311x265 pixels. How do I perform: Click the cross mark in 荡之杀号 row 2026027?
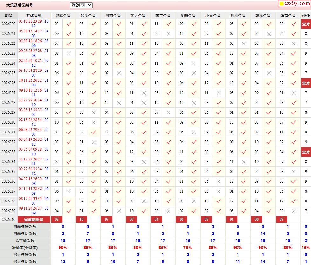[144, 93]
